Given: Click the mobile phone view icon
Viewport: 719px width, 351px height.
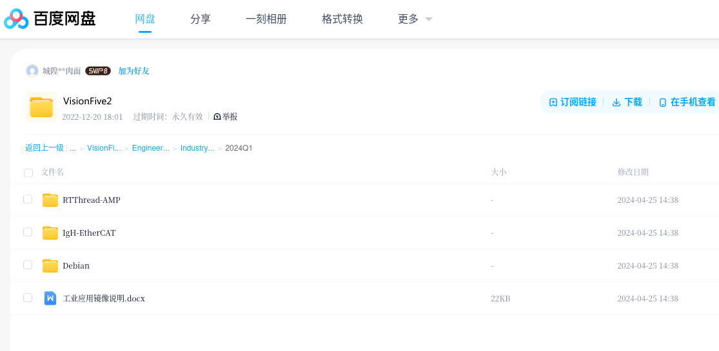Looking at the screenshot, I should coord(663,102).
